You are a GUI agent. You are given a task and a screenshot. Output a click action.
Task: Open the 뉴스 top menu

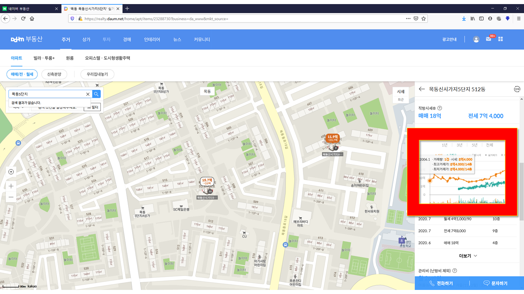pos(177,39)
